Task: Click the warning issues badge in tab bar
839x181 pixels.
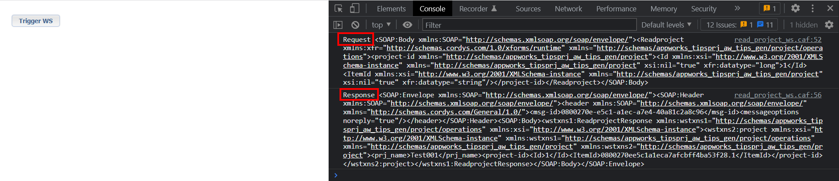Action: coord(770,8)
